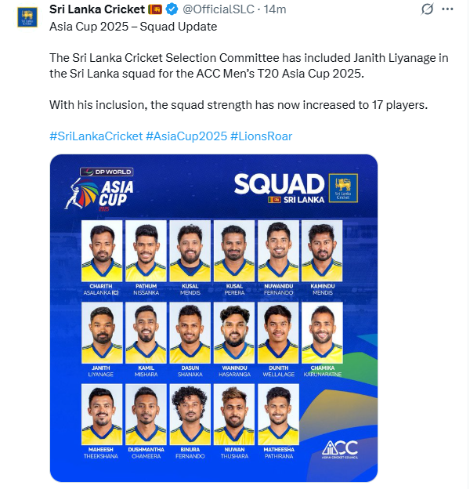Click the 14m post timestamp
This screenshot has height=489, width=470.
(x=275, y=9)
